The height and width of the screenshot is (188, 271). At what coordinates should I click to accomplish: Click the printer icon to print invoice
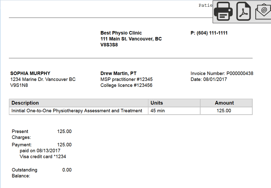tap(223, 11)
